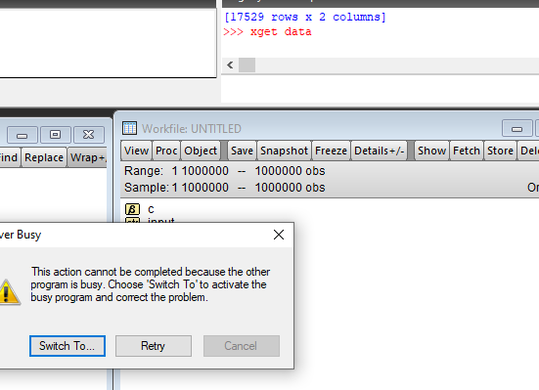
Task: Toggle Details+/- in workfile toolbar
Action: [x=379, y=151]
